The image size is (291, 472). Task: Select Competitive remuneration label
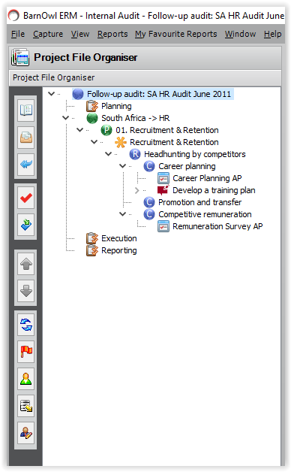pos(205,214)
